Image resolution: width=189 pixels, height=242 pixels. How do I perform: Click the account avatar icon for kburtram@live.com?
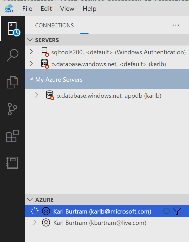tap(46, 223)
